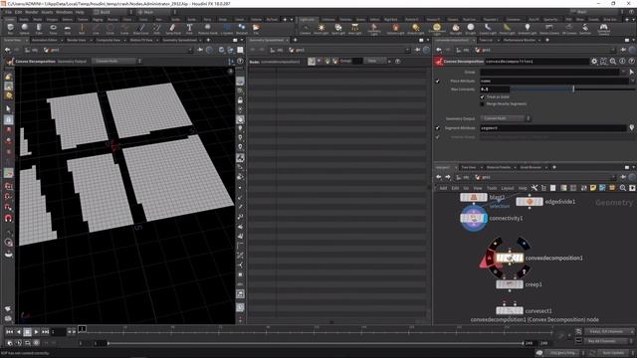Create a Tube from the shelf
The height and width of the screenshot is (358, 637).
[x=39, y=29]
